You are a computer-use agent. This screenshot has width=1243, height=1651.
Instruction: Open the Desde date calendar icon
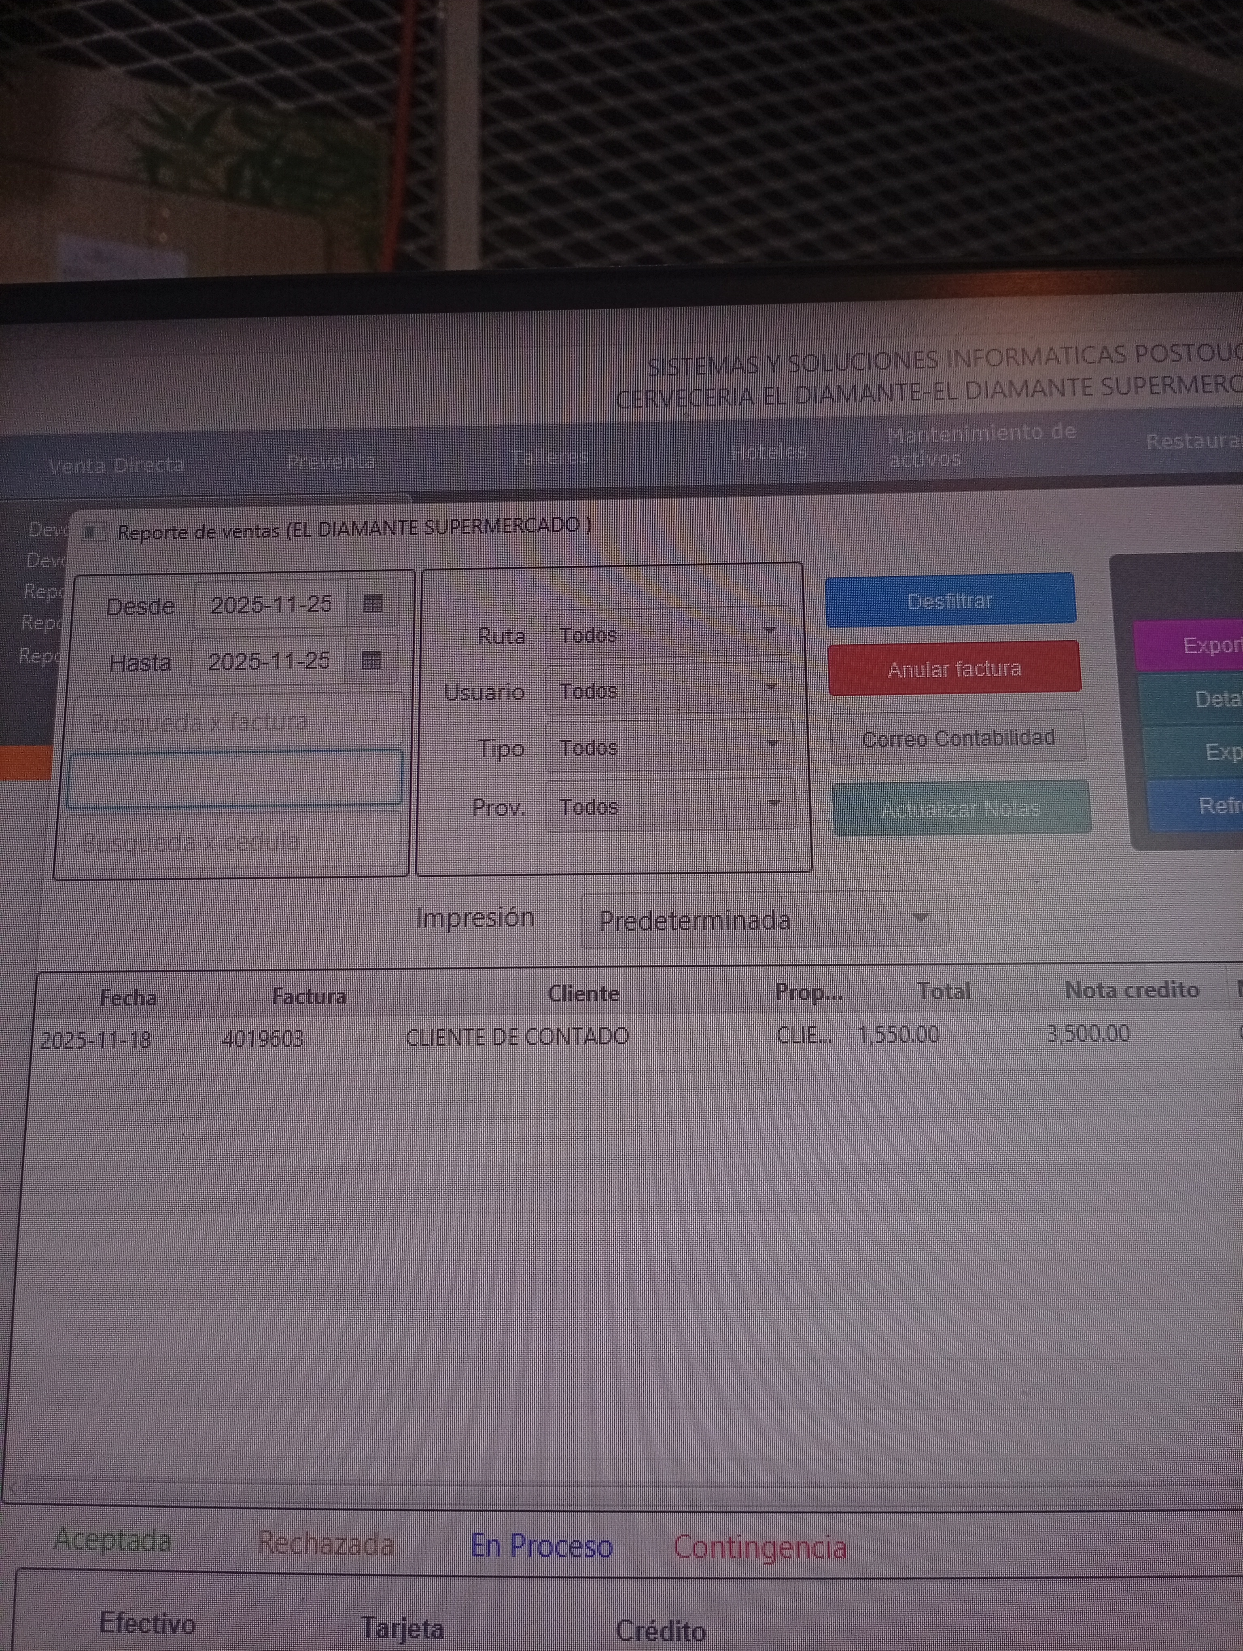pyautogui.click(x=372, y=604)
